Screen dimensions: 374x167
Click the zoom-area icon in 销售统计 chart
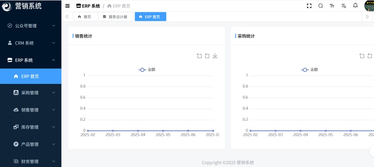click(x=199, y=56)
